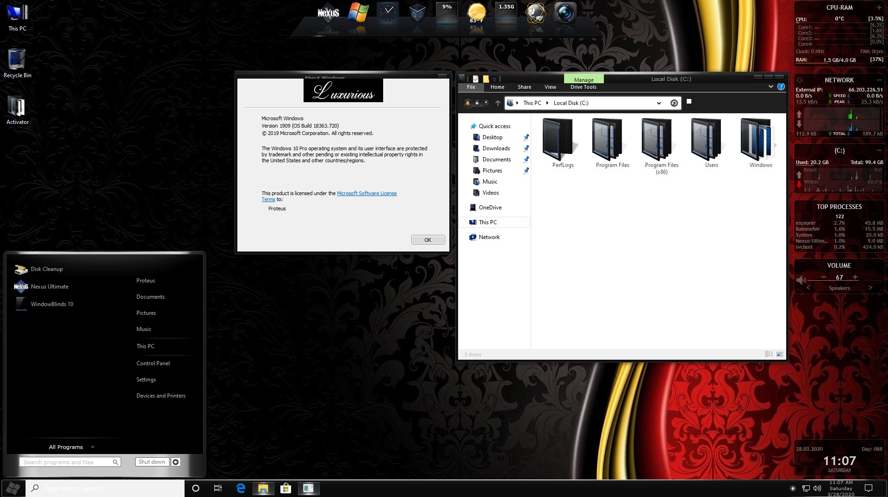Screen dimensions: 888x497
Task: Open Settings from start menu
Action: tap(146, 380)
